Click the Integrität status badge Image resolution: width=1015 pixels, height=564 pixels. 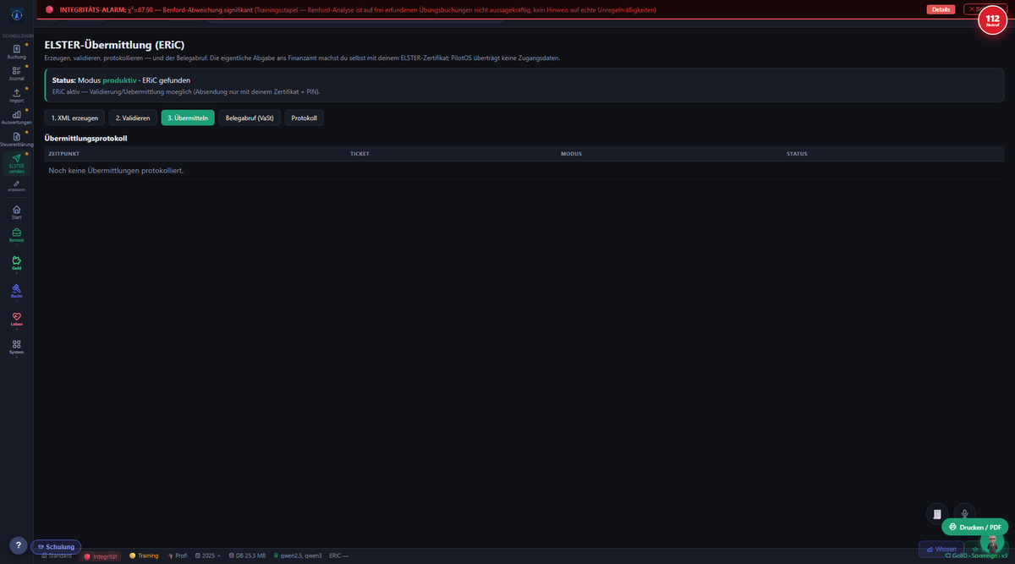point(101,556)
